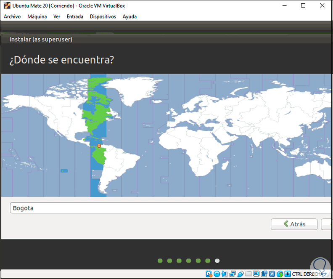Click the CTRL DERECHA host key label
The width and height of the screenshot is (333, 279).
pyautogui.click(x=307, y=274)
